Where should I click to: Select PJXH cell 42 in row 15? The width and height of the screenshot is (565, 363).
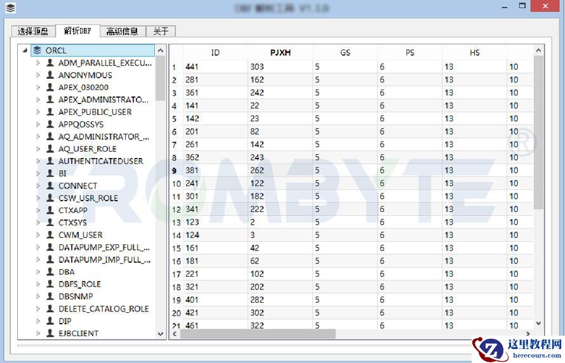pos(281,248)
